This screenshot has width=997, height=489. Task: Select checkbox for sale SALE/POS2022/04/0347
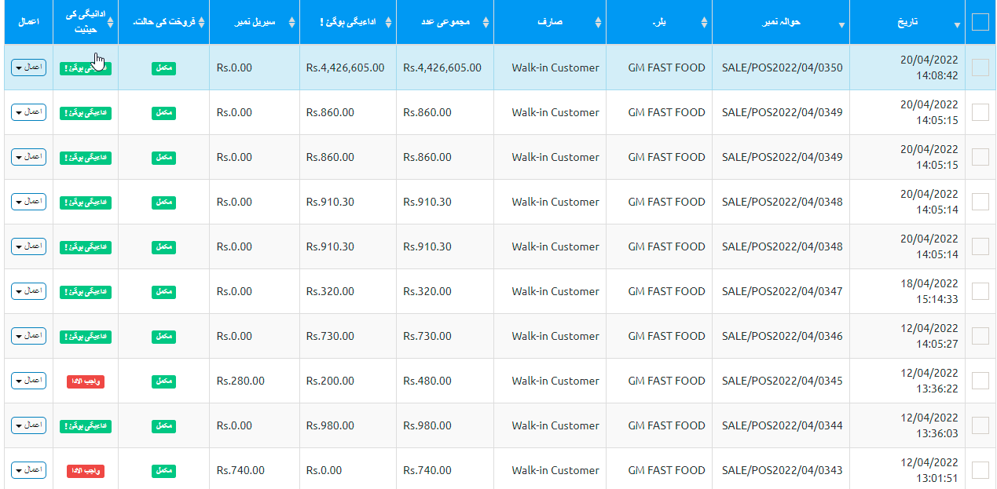pyautogui.click(x=980, y=291)
